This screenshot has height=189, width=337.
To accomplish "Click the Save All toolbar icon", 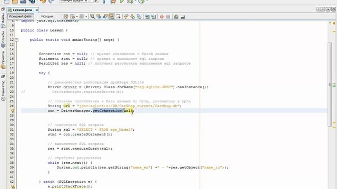I will (32, 1).
